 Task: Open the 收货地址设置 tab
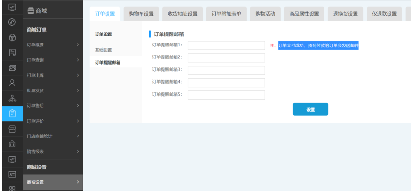click(x=183, y=14)
